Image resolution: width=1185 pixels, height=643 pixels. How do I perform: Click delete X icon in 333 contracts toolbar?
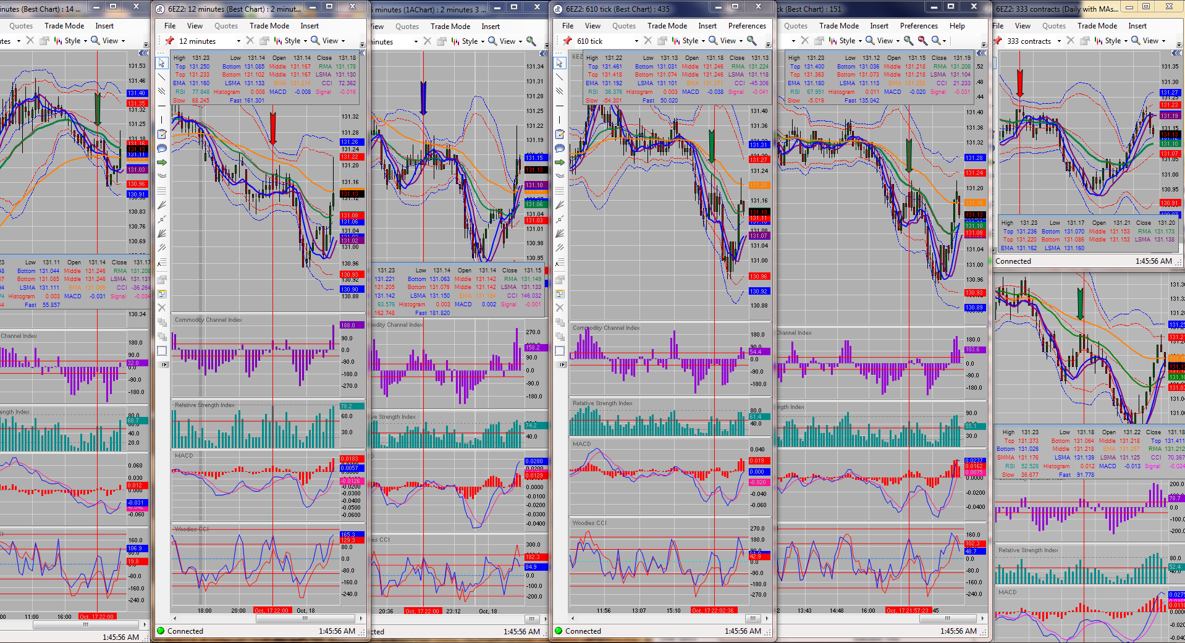tap(1070, 41)
